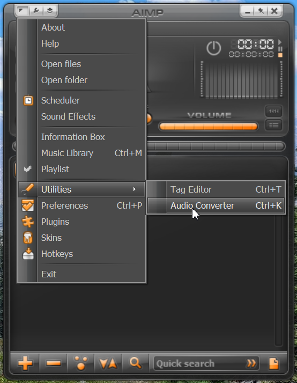Click the orange playlist document icon
The height and width of the screenshot is (383, 297).
[x=274, y=363]
